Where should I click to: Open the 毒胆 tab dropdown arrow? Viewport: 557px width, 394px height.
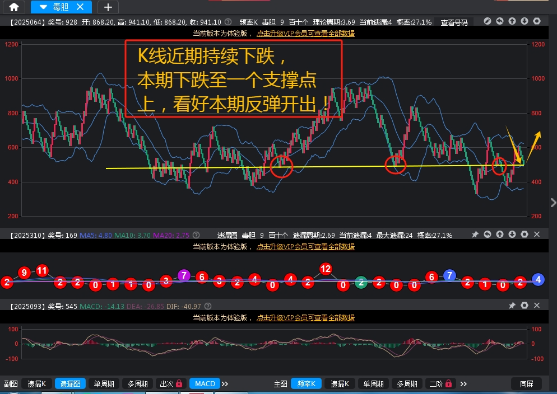pos(43,7)
